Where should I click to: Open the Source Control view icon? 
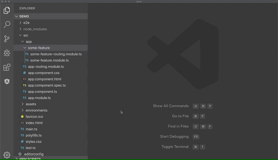(7, 39)
